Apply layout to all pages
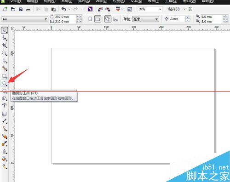The width and height of the screenshot is (230, 182). point(108,19)
